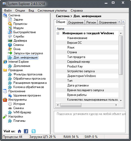Image resolution: width=131 pixels, height=141 pixels.
Task: Click the Удаление программ icon
Action: [10, 95]
